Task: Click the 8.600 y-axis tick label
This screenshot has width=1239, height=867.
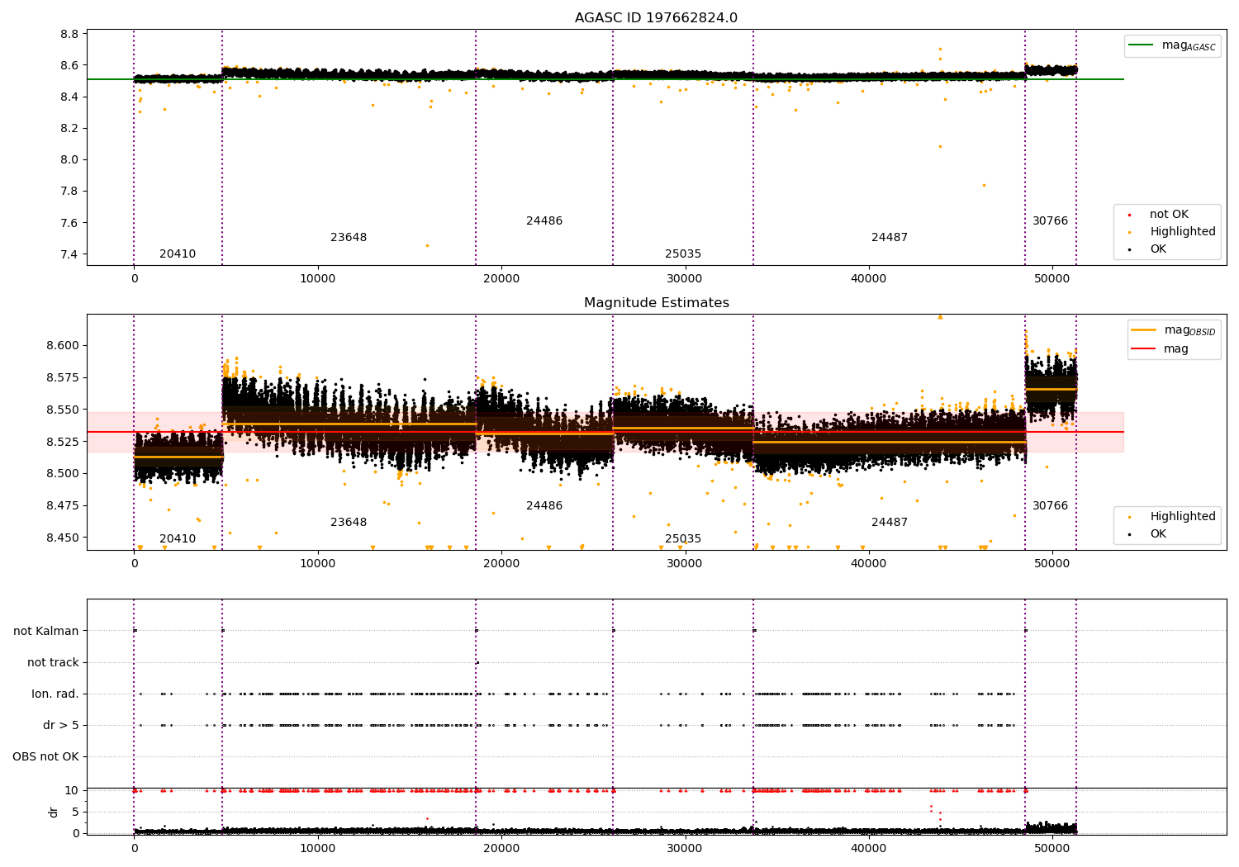Action: [x=64, y=346]
